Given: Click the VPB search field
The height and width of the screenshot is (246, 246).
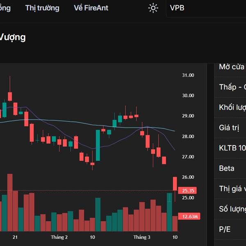Looking at the screenshot, I should point(205,8).
